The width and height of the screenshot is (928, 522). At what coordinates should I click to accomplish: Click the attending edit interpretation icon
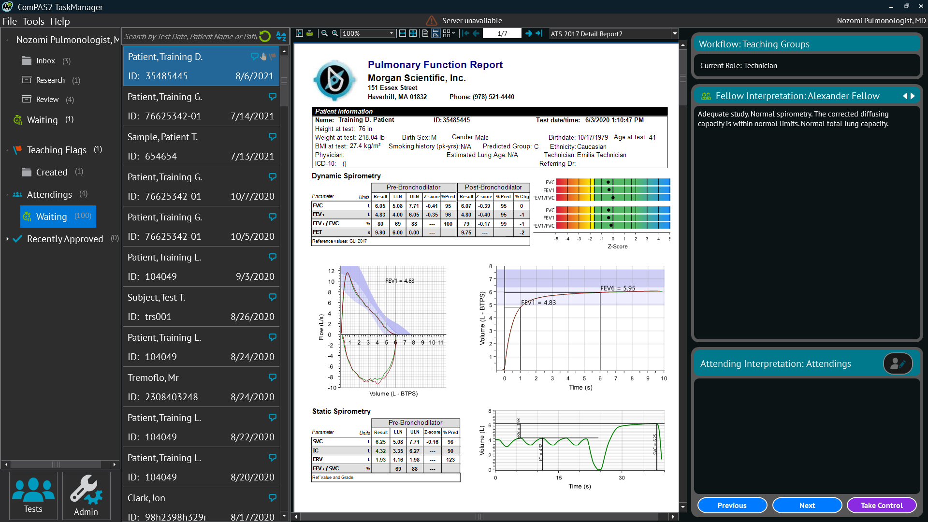click(x=898, y=363)
